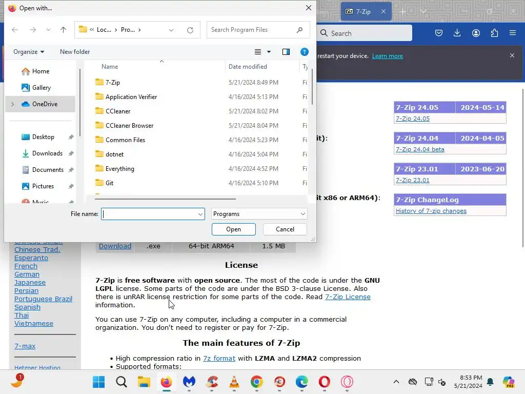Select Gallery in navigation pane

coord(40,87)
